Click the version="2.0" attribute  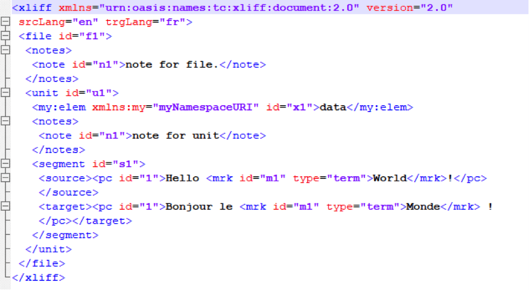(410, 8)
